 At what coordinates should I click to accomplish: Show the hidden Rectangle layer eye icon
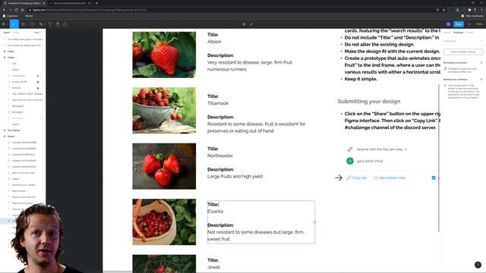(42, 118)
